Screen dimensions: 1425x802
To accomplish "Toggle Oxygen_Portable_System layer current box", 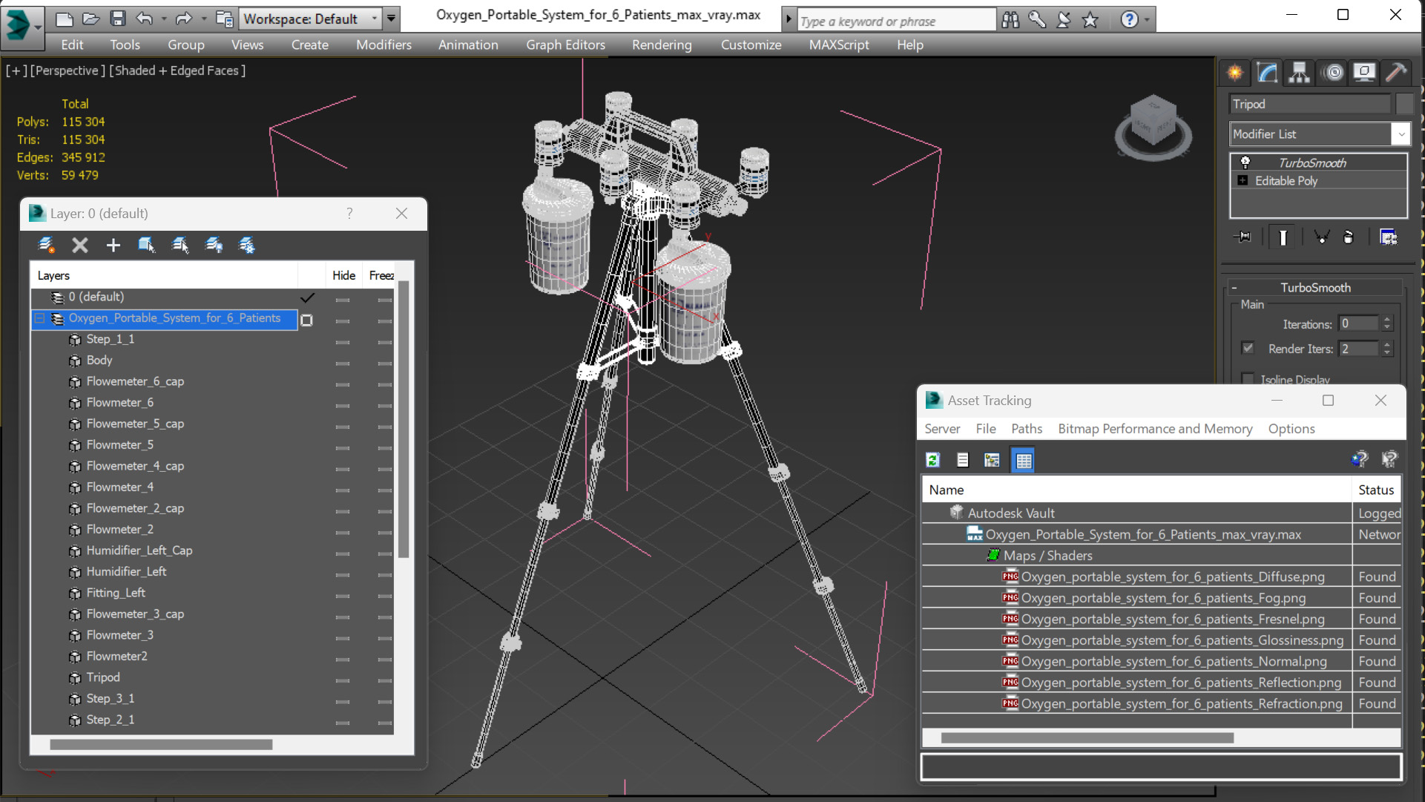I will [306, 320].
